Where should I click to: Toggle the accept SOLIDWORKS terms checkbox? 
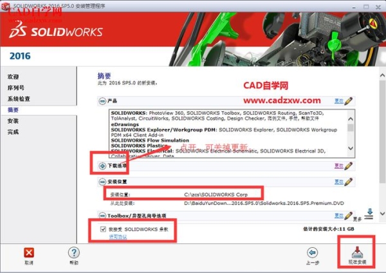(x=103, y=229)
